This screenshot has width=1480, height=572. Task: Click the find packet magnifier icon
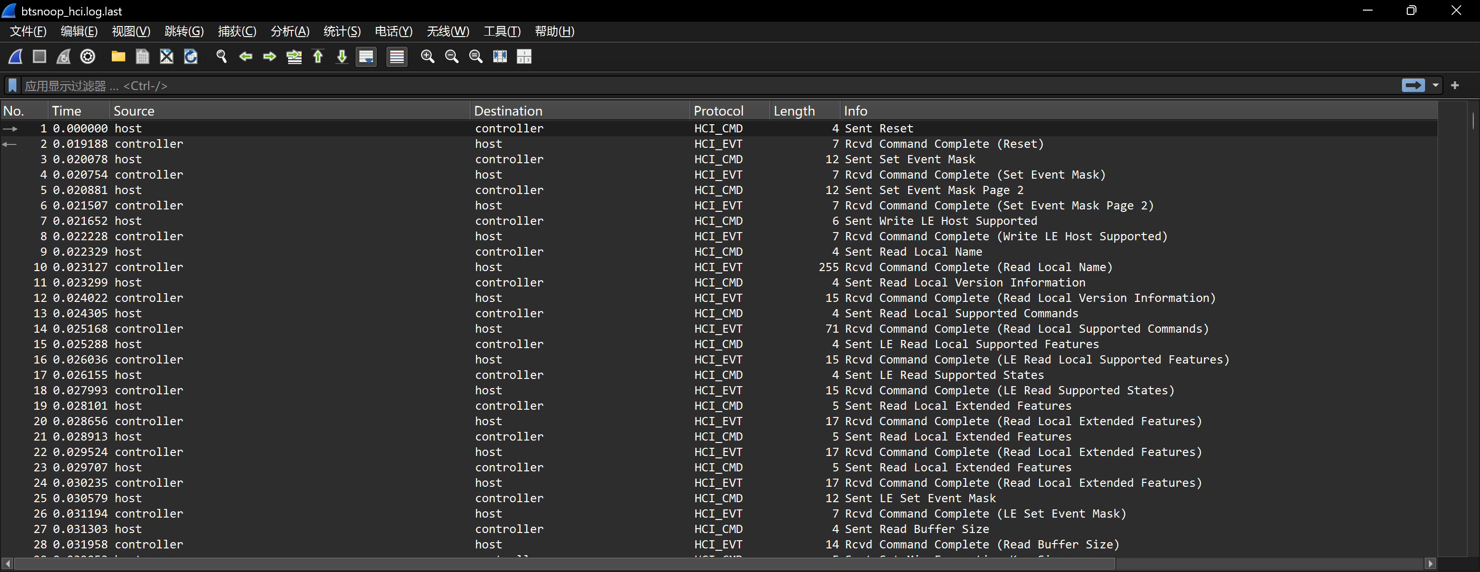[x=221, y=56]
